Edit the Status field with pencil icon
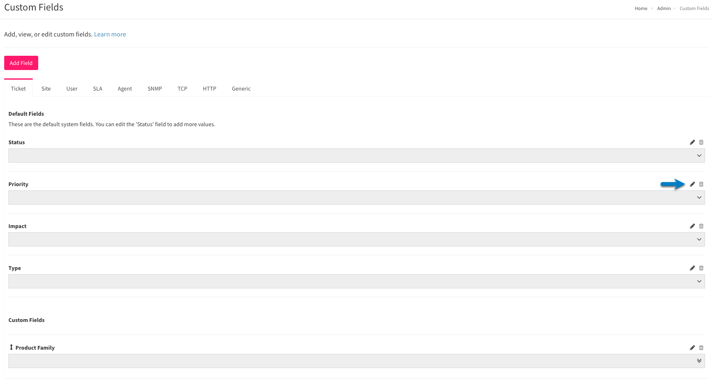Image resolution: width=713 pixels, height=379 pixels. [692, 142]
